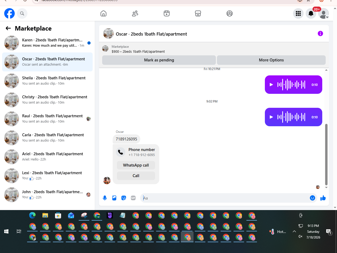Open John's conversation

47,195
